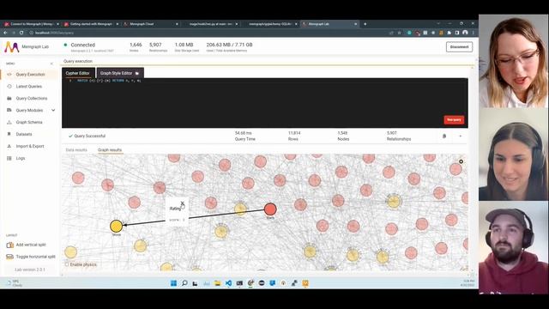Open Visual Studio Code from taskbar

[x=229, y=283]
